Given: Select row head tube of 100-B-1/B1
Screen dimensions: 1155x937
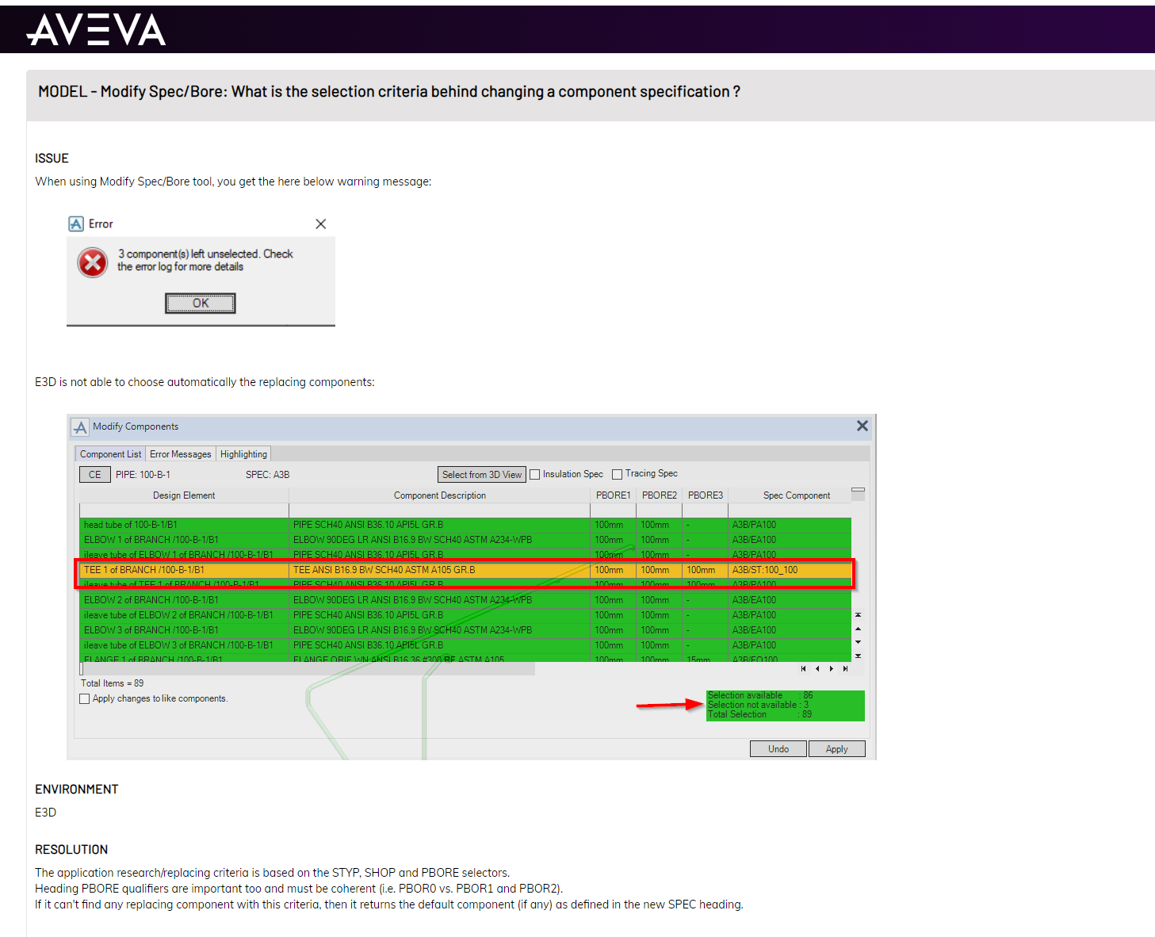Looking at the screenshot, I should point(465,525).
